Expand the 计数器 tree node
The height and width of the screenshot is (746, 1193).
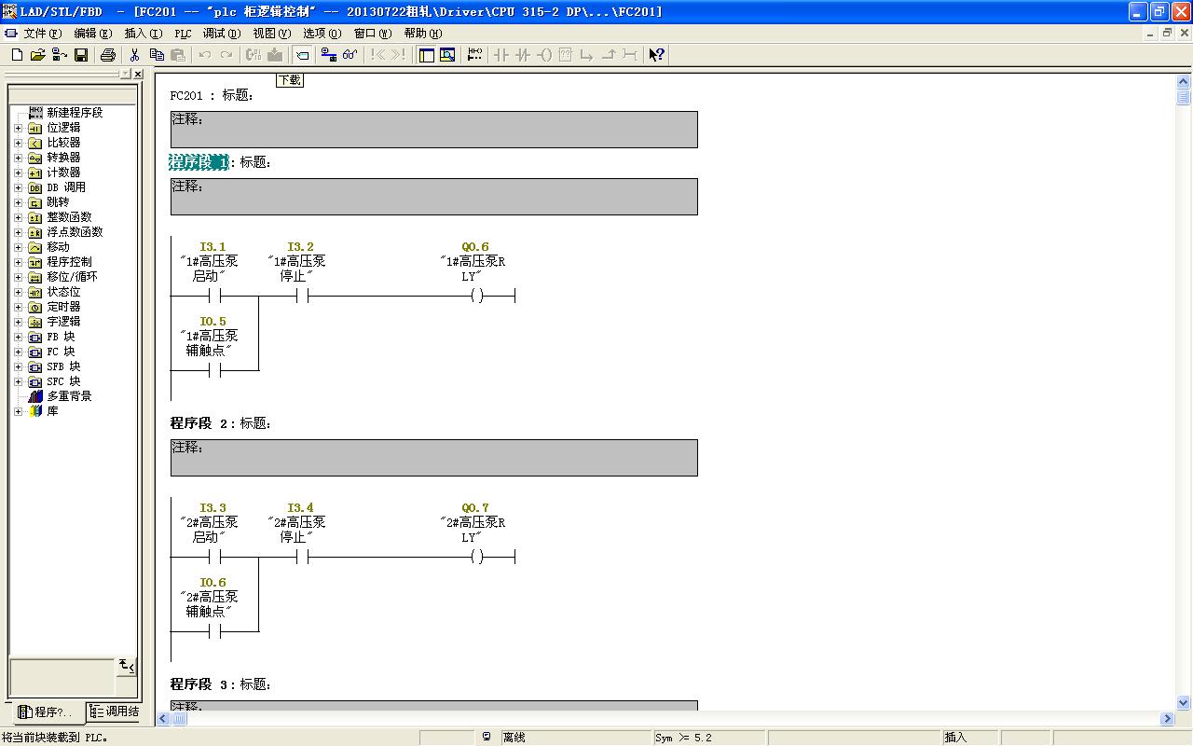click(18, 173)
